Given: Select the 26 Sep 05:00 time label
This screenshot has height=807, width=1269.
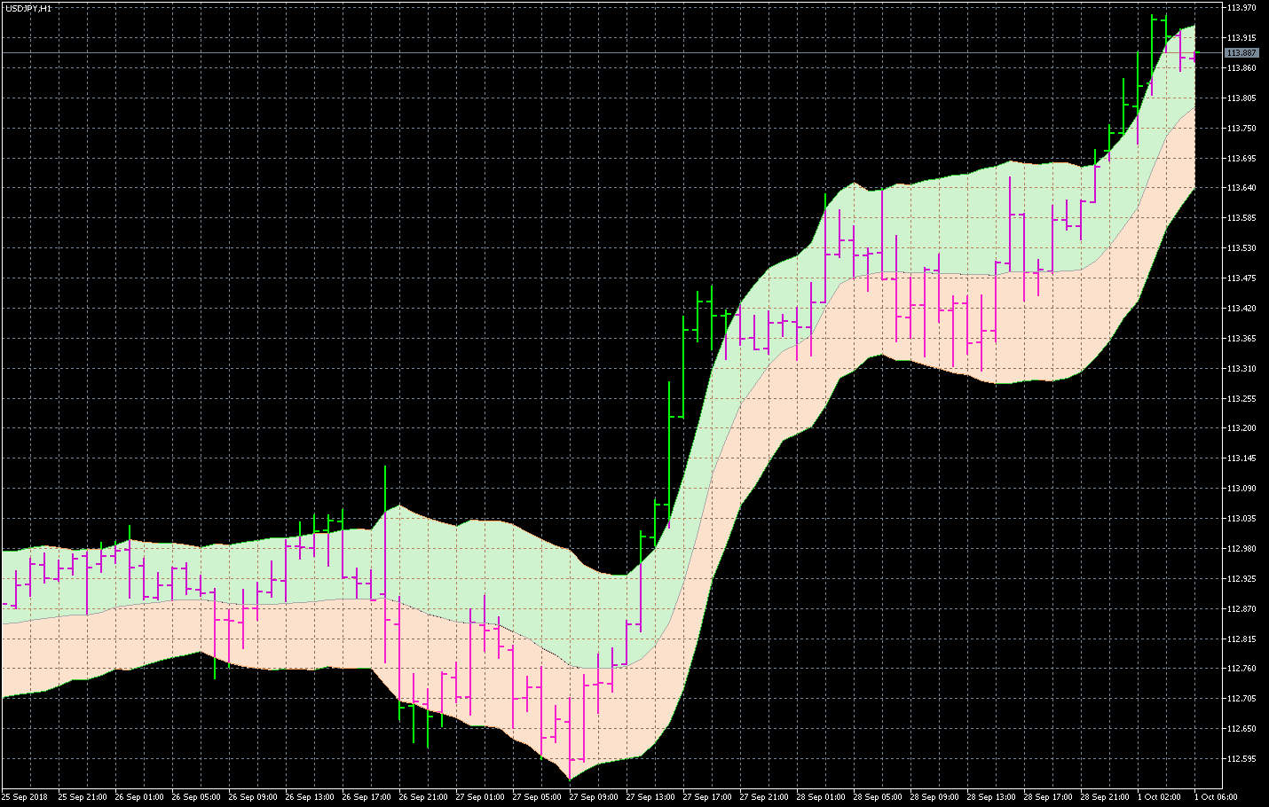Looking at the screenshot, I should (x=196, y=797).
